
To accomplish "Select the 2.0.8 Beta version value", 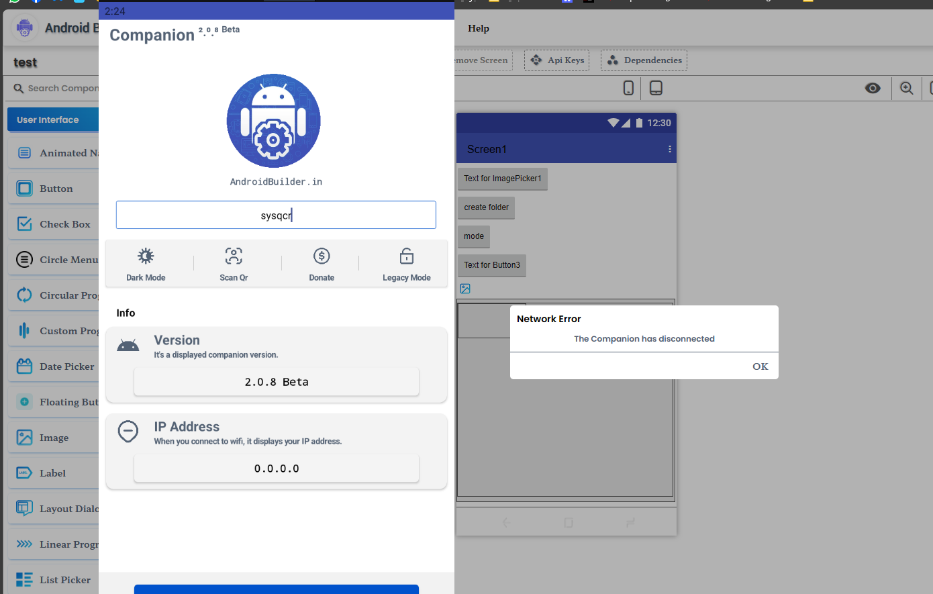I will 277,382.
